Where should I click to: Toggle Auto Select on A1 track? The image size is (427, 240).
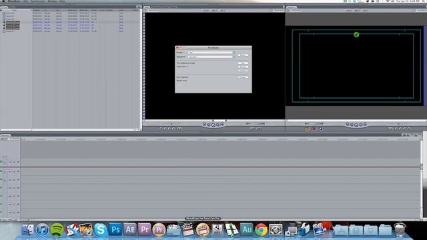[x=18, y=172]
